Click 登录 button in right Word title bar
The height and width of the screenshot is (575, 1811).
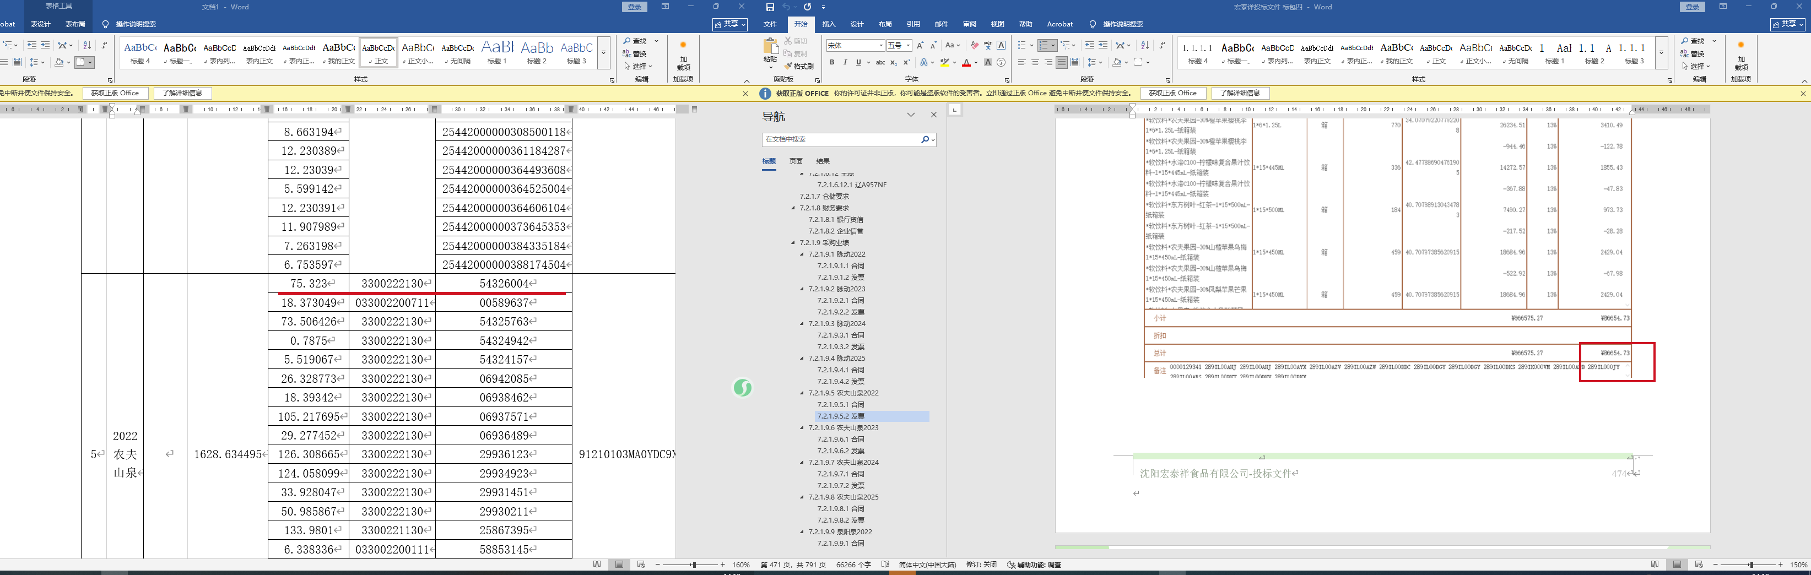click(x=1692, y=7)
